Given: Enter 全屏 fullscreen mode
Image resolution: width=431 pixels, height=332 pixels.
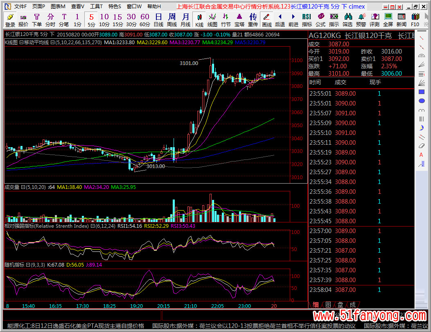Looking at the screenshot, I should (x=388, y=20).
